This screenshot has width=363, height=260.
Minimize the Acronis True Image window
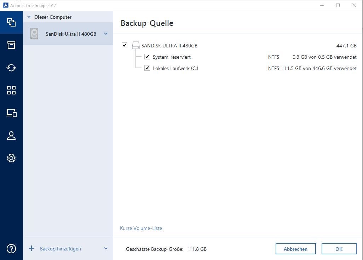click(x=322, y=5)
